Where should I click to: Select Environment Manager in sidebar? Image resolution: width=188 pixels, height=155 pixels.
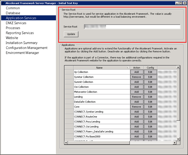(22, 53)
